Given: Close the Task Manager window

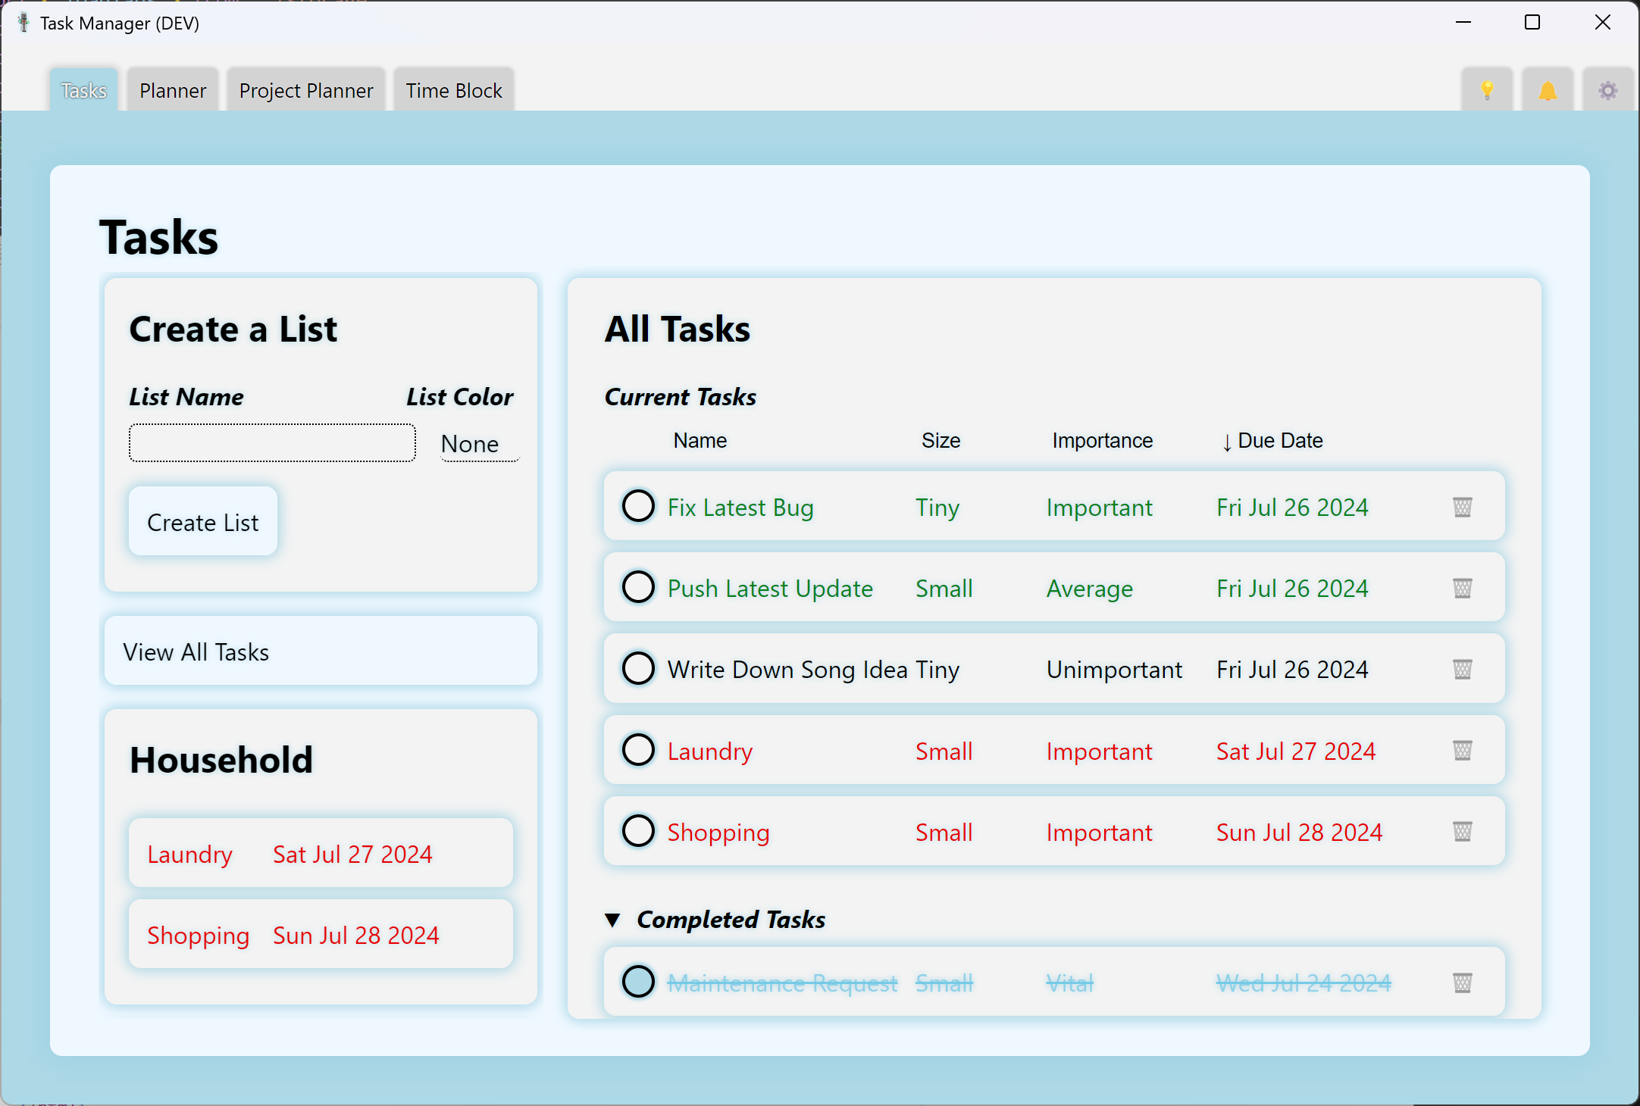Looking at the screenshot, I should pyautogui.click(x=1603, y=23).
